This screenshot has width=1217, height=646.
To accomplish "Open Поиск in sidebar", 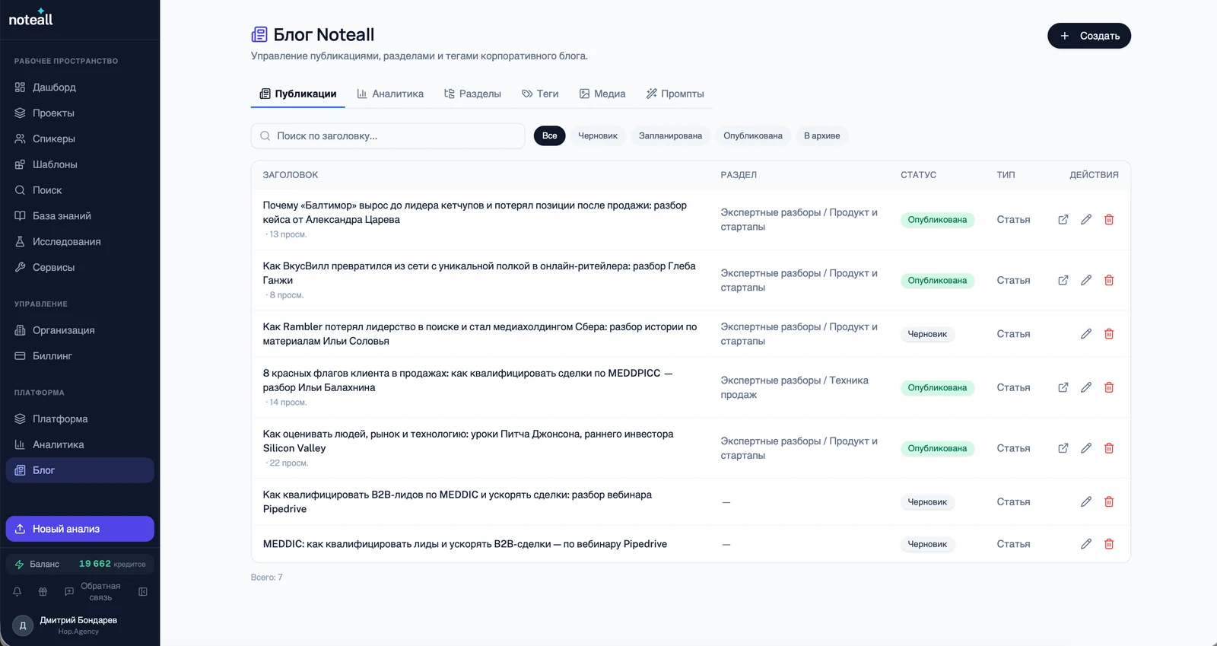I will 80,190.
